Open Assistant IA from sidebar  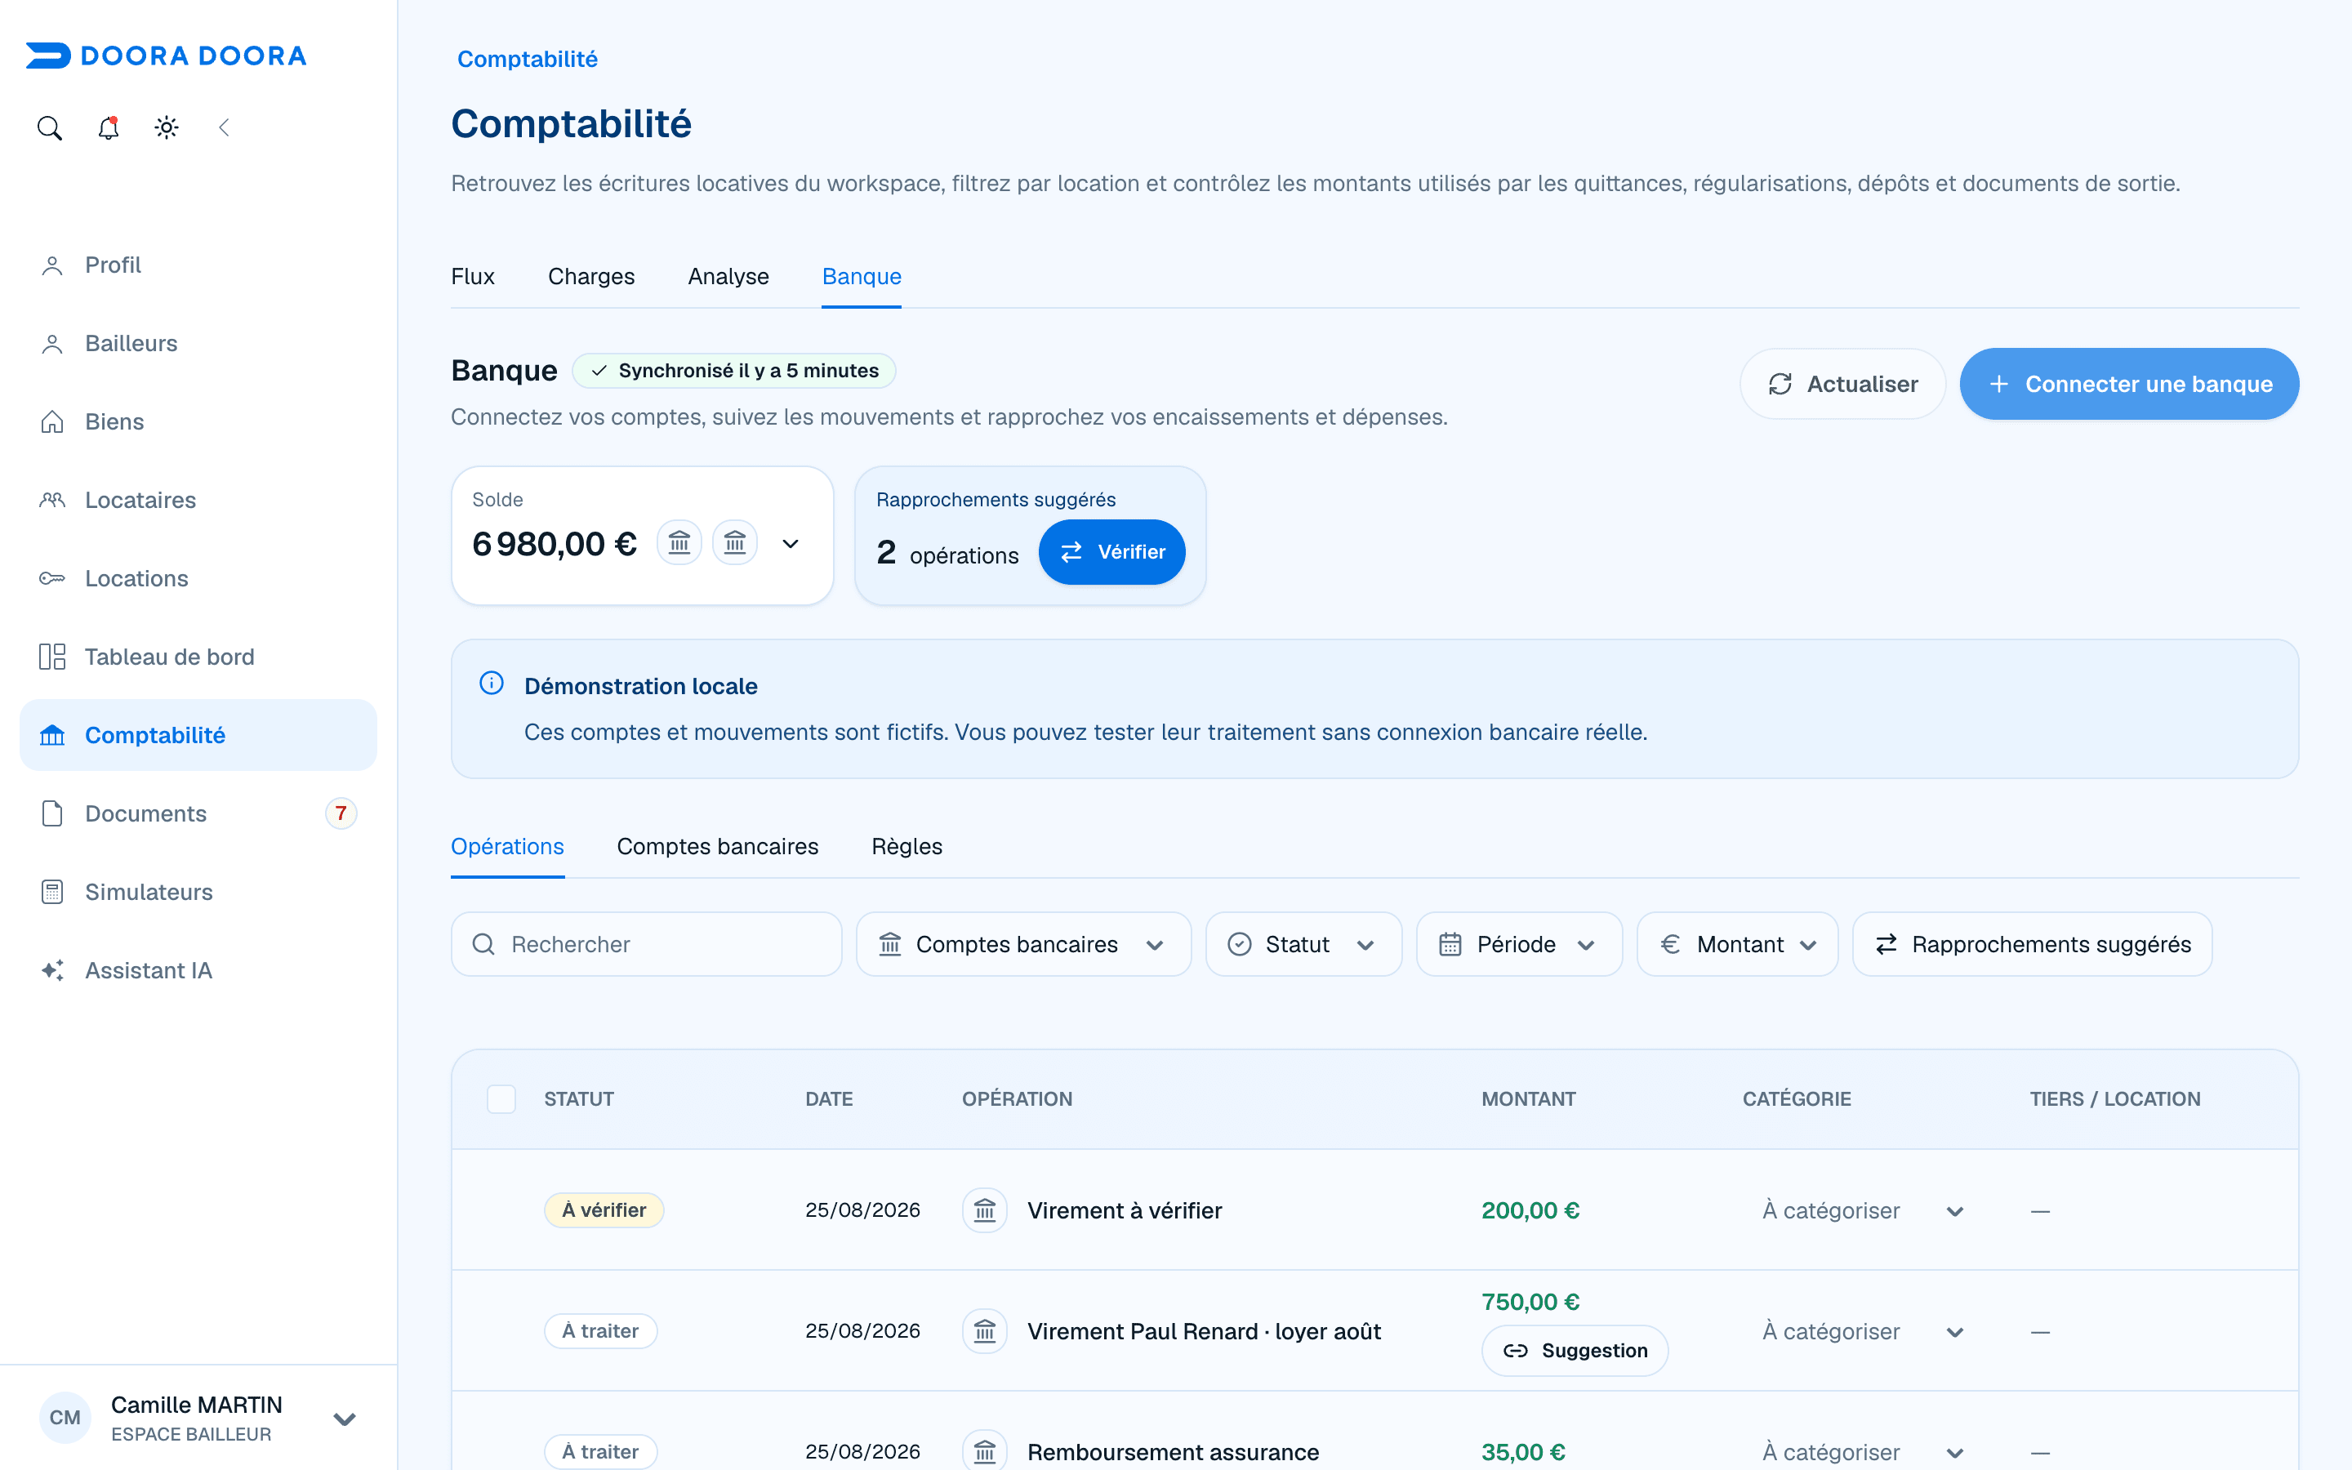tap(198, 970)
